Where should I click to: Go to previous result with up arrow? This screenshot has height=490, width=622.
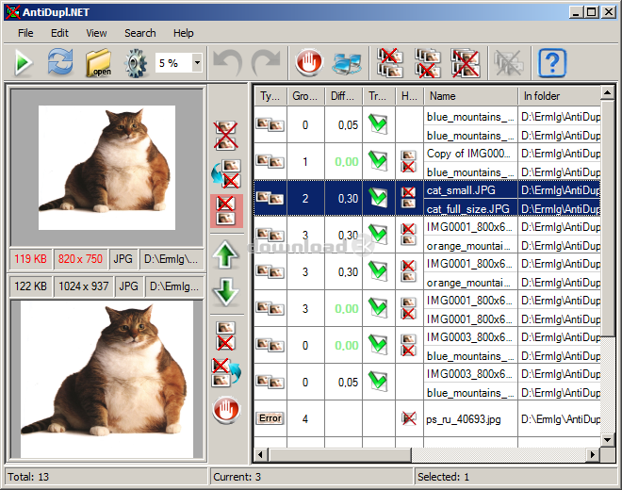226,254
